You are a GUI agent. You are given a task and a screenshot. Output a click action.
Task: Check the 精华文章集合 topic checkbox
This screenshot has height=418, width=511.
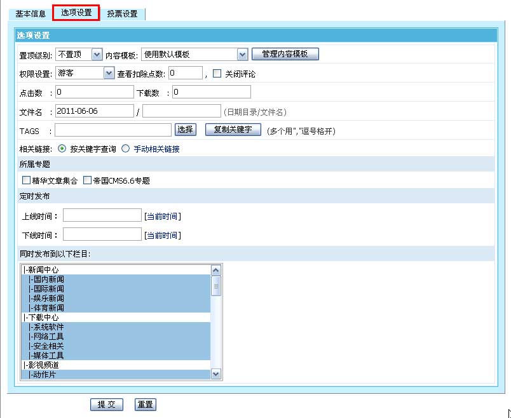click(26, 181)
